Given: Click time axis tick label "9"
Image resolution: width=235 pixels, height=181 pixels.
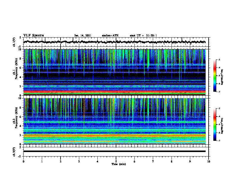Looking at the screenshot, I should point(190,161).
